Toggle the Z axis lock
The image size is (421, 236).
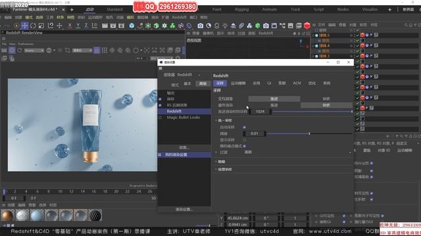[86, 26]
